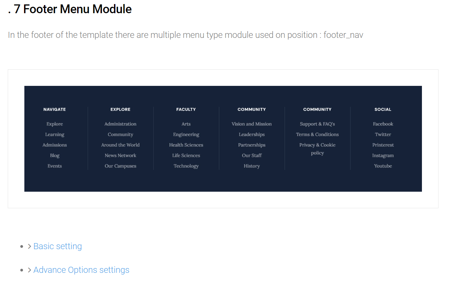The image size is (449, 285).
Task: Select Instagram in the Social column
Action: [383, 156]
